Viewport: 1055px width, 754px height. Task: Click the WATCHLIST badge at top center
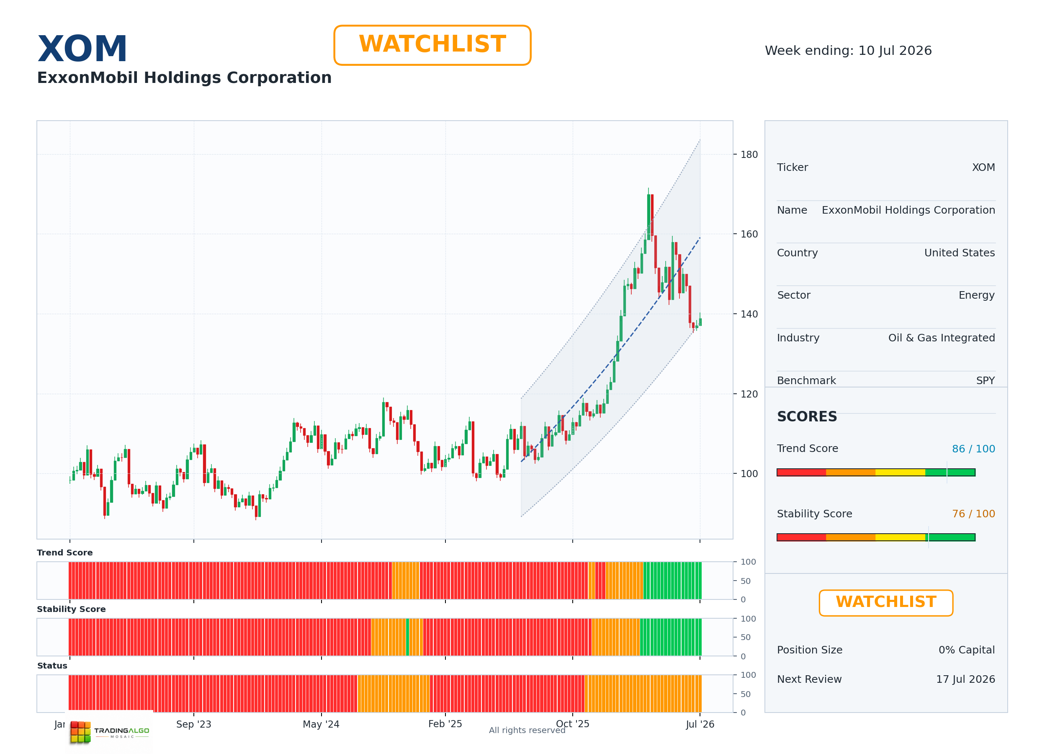pyautogui.click(x=432, y=45)
